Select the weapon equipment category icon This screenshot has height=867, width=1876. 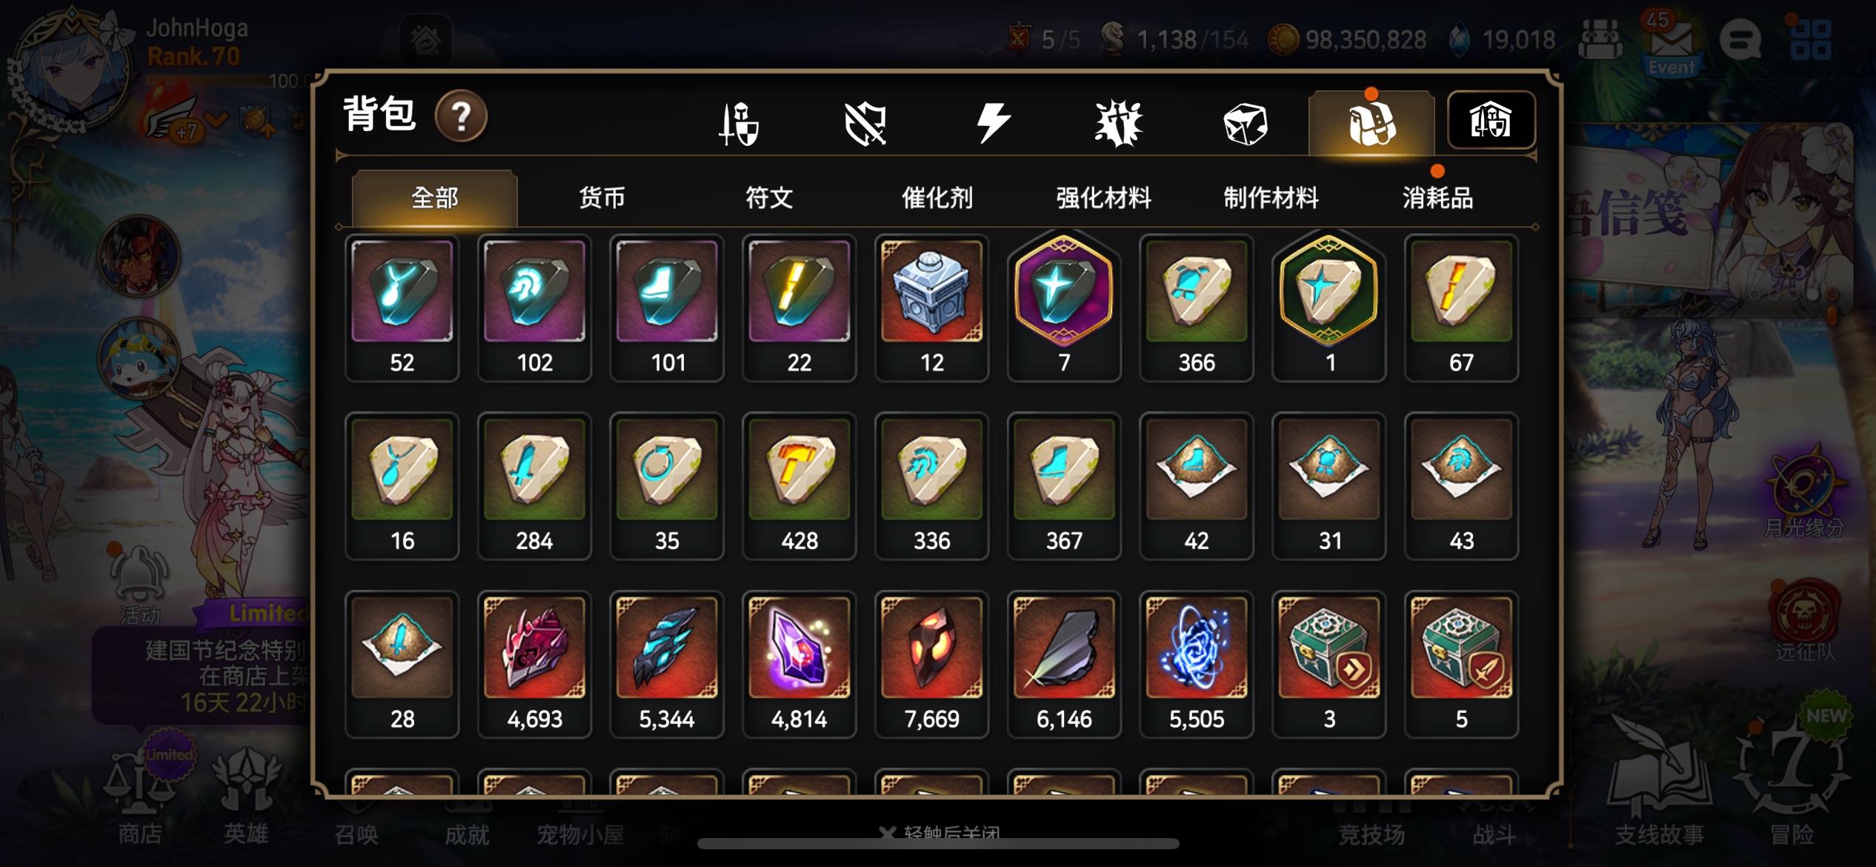pos(739,123)
